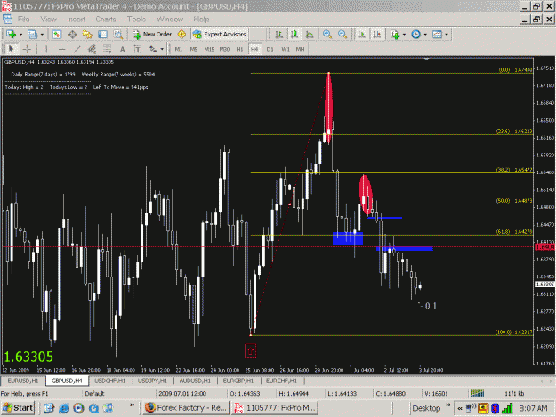Screen dimensions: 556x417
Task: Click the connection status bars icon
Action: [x=478, y=393]
